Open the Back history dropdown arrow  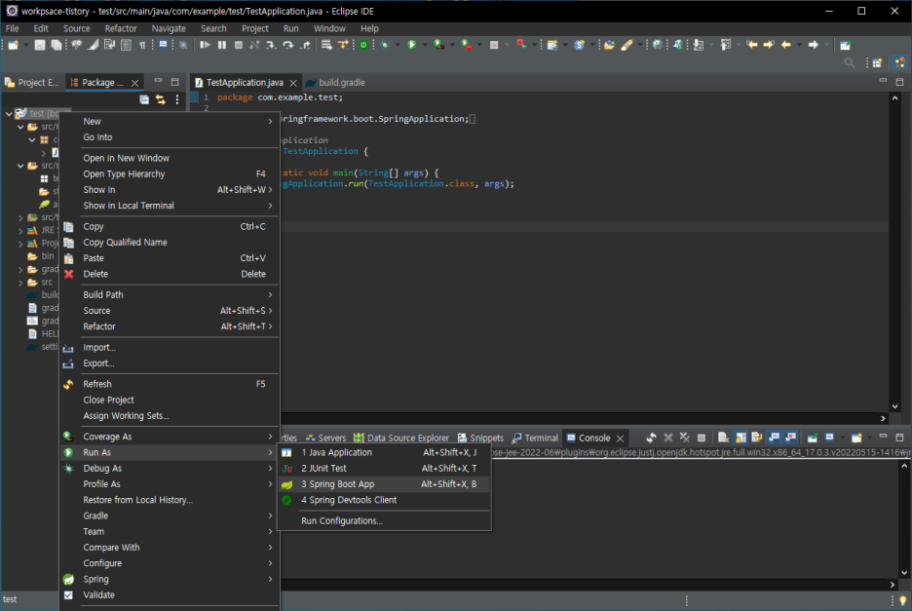coord(799,45)
